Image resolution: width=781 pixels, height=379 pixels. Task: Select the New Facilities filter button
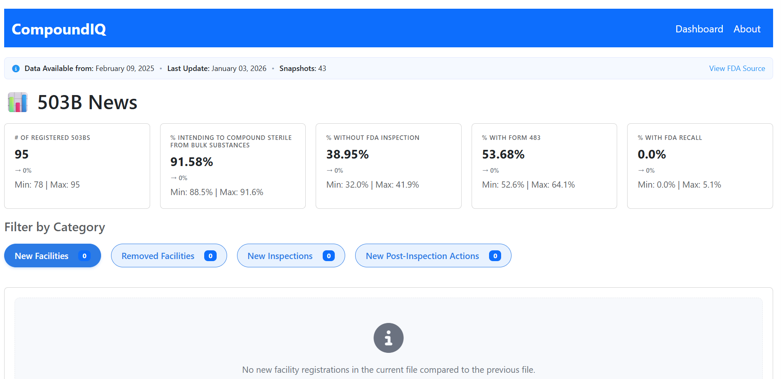coord(52,256)
